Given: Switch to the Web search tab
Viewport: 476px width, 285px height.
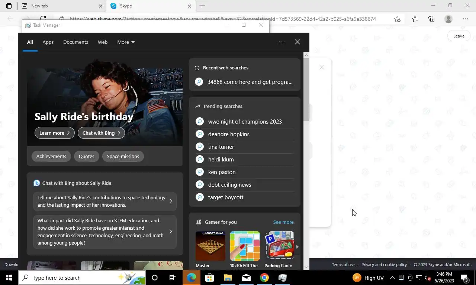Looking at the screenshot, I should (x=103, y=42).
